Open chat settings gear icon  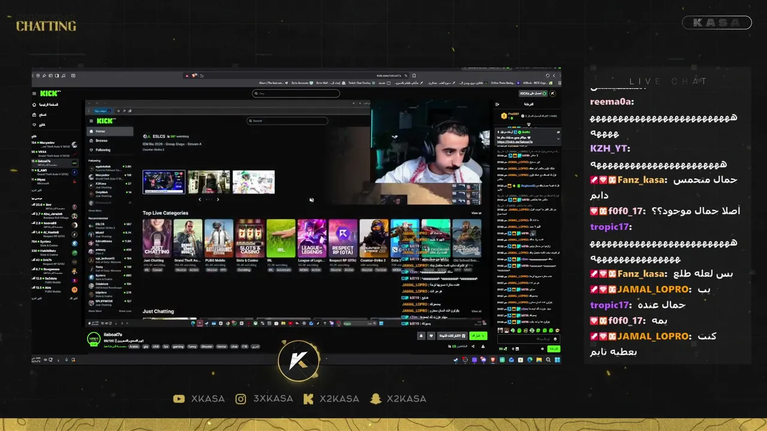[543, 348]
